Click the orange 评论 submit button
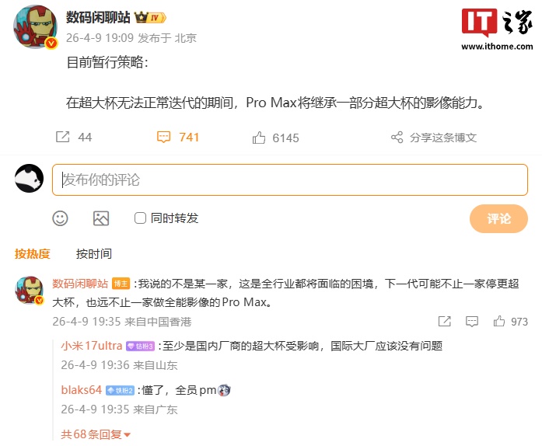 498,218
